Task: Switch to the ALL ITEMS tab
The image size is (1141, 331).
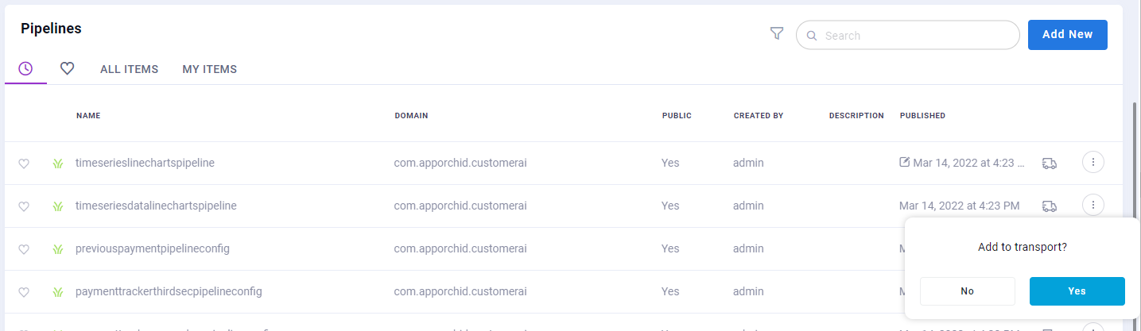Action: click(129, 69)
